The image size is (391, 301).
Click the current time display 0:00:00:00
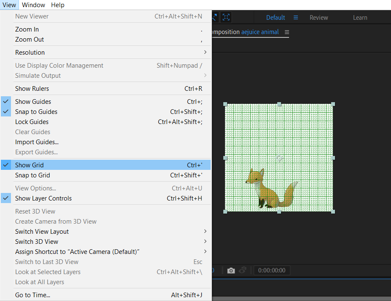tap(272, 270)
